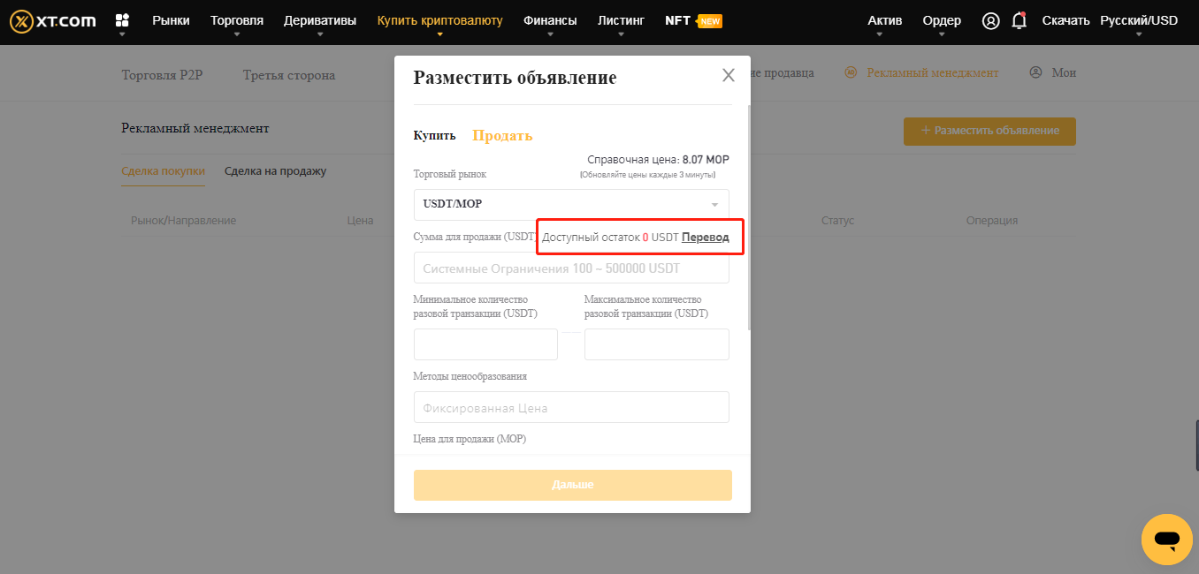Click the NFT NEW badge item

[693, 20]
